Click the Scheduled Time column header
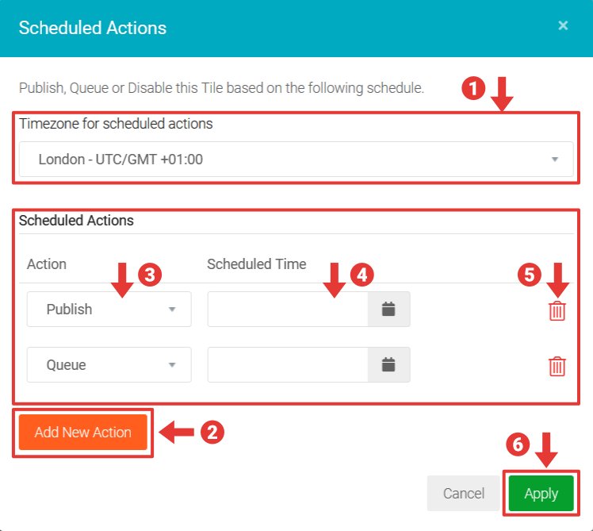The image size is (593, 531). click(x=256, y=264)
